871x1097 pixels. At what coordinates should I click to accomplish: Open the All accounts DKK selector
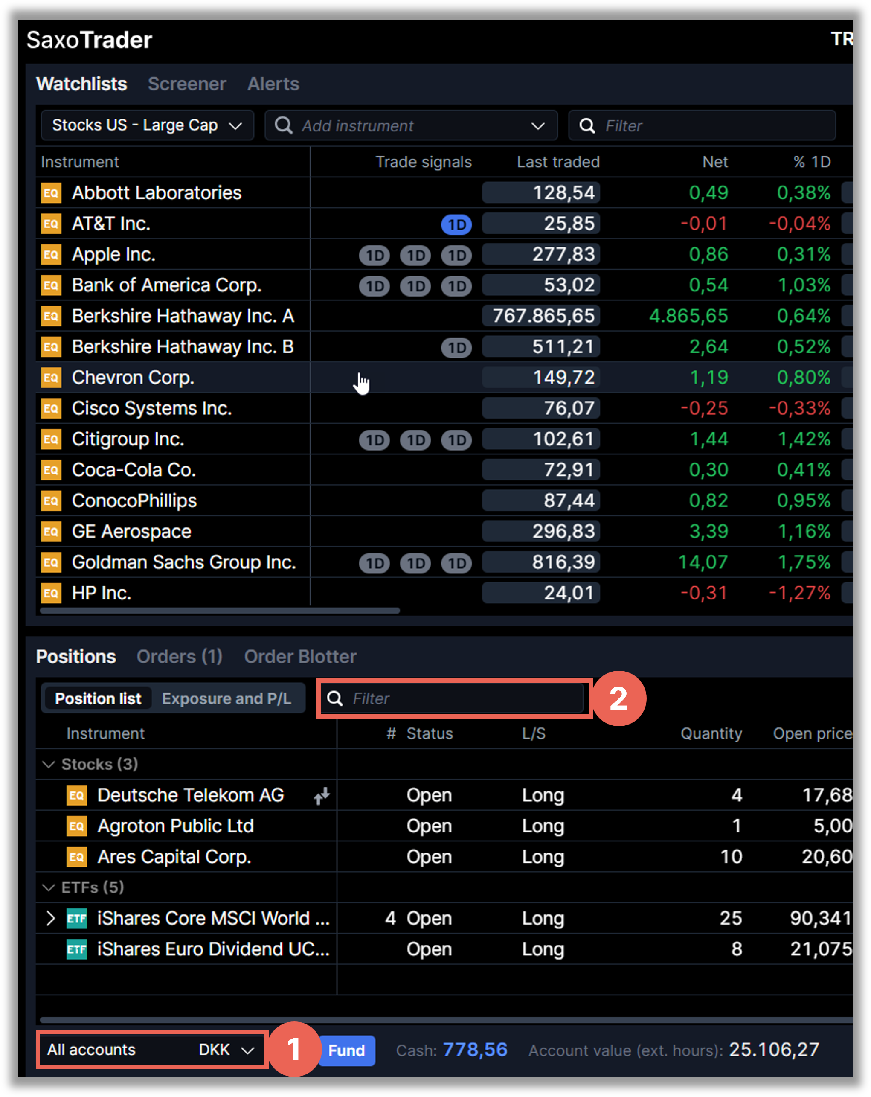(151, 1049)
